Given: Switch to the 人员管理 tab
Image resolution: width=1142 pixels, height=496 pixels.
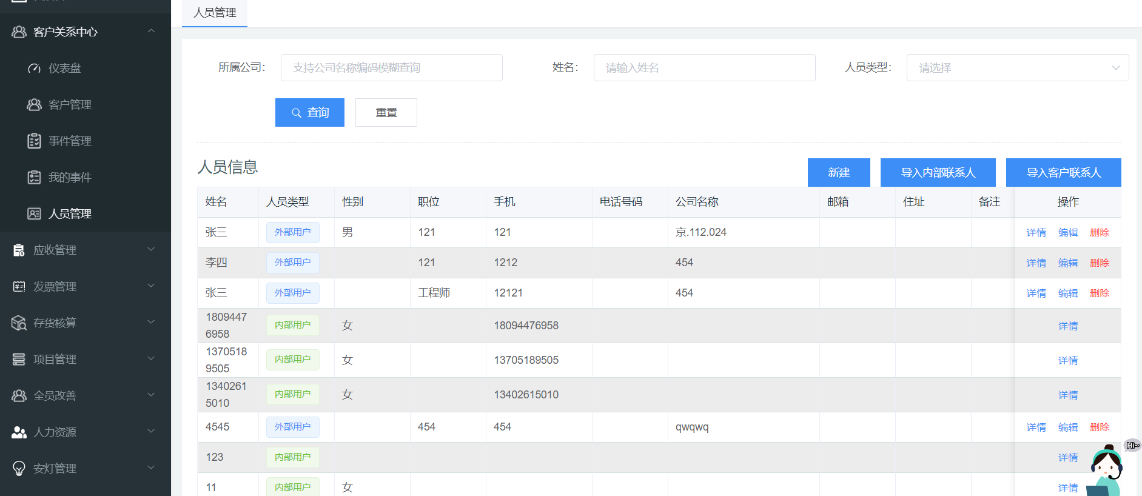Looking at the screenshot, I should click(x=215, y=13).
